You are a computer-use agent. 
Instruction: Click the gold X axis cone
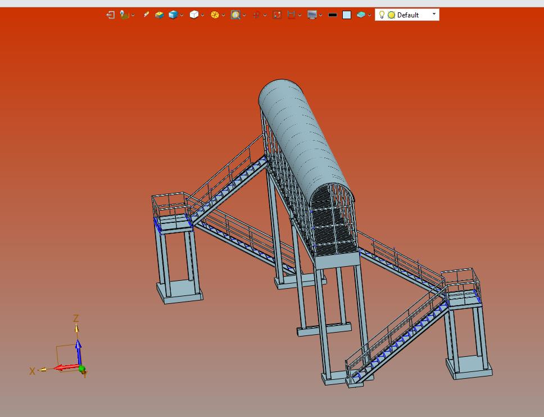(x=42, y=370)
